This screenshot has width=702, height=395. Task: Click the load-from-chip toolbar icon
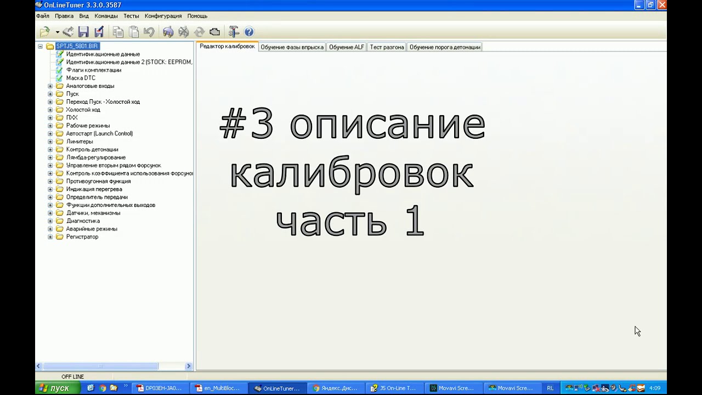coord(68,32)
